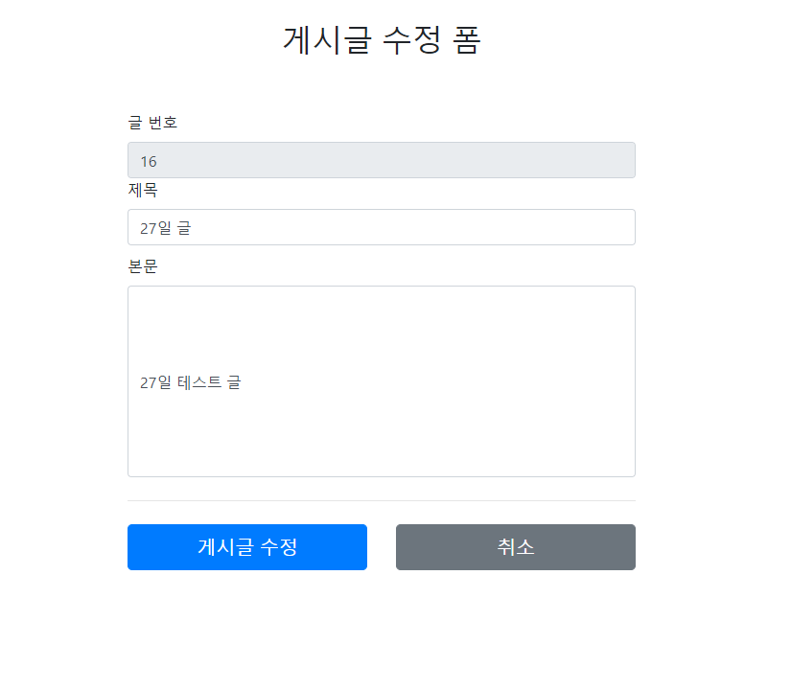
Task: Click the 본문 textarea to edit body text
Action: point(381,380)
